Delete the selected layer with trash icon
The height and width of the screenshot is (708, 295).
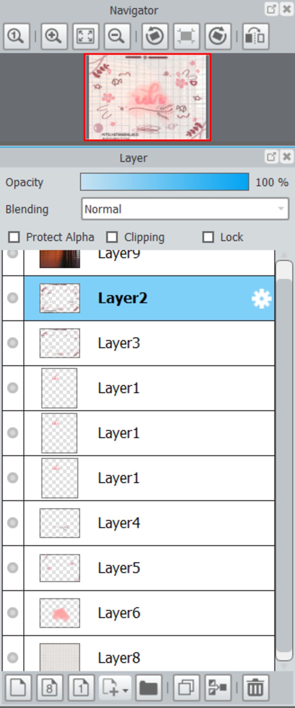click(256, 688)
